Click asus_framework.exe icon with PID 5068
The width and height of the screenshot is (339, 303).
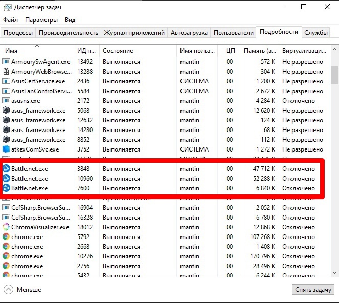[x=6, y=111]
